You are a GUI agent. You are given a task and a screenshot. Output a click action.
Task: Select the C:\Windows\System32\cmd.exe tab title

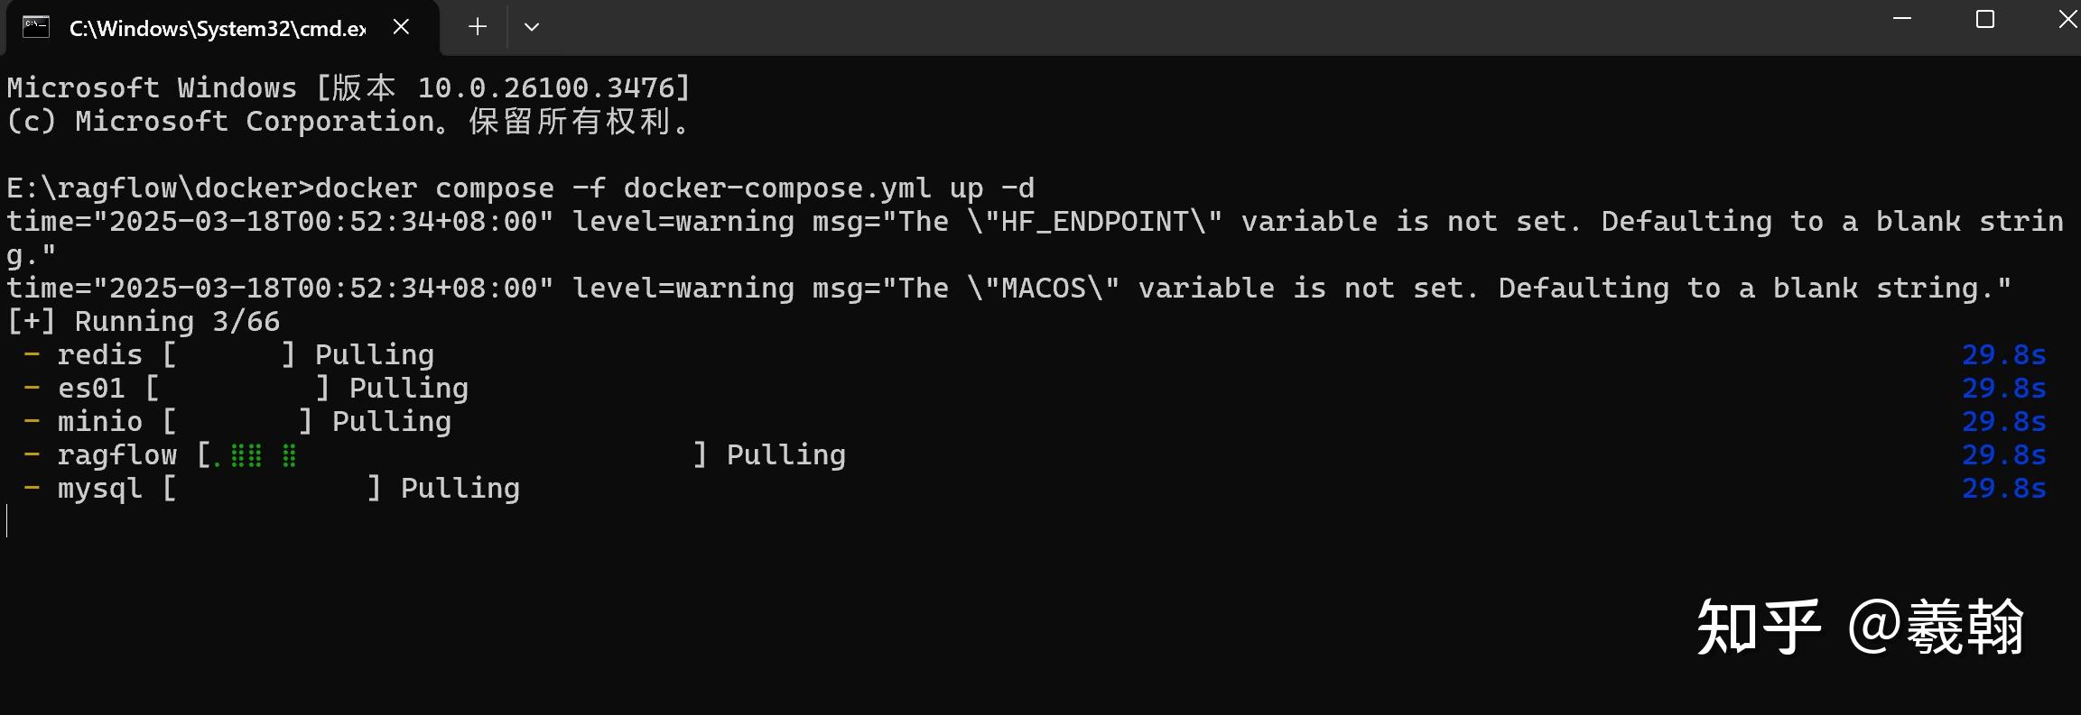point(218,29)
